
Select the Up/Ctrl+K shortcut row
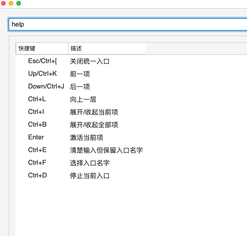(131, 74)
